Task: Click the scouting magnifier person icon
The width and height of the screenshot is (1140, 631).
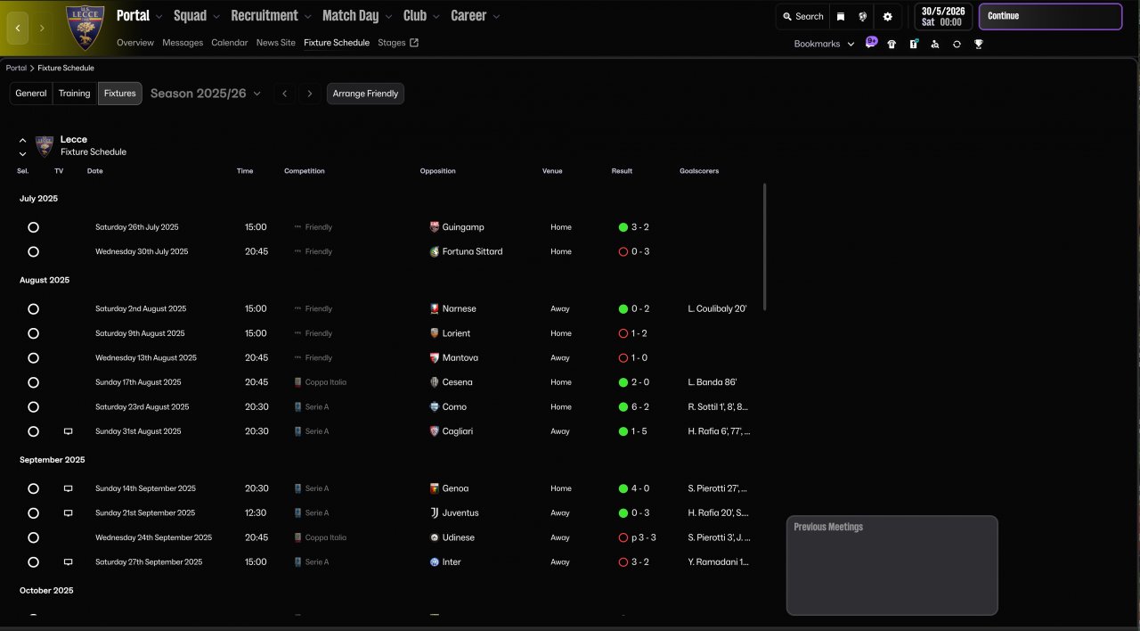Action: pyautogui.click(x=934, y=44)
